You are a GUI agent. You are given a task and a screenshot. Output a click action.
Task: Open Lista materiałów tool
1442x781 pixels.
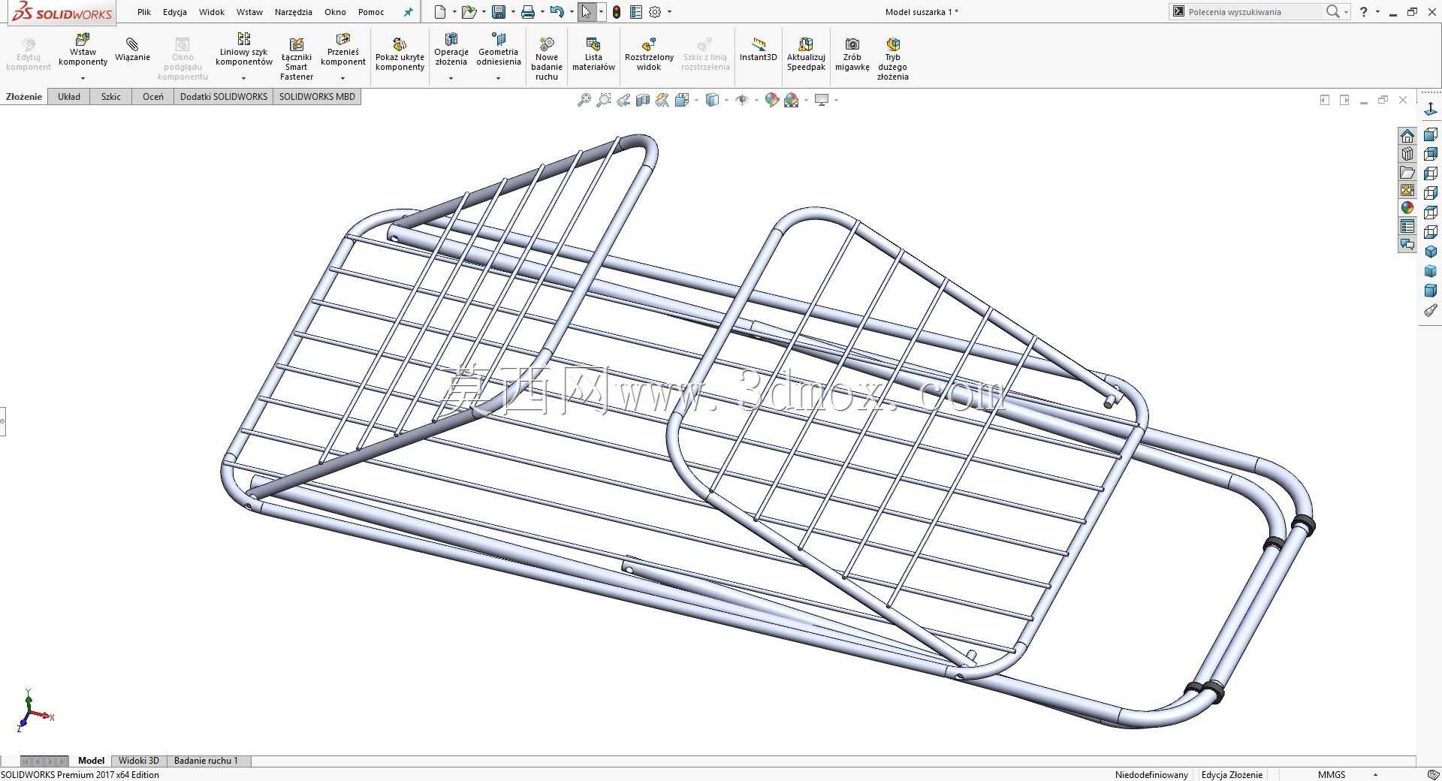pos(593,54)
